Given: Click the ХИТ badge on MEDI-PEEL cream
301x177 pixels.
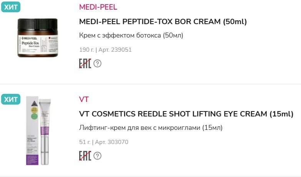Looking at the screenshot, I should [x=11, y=7].
